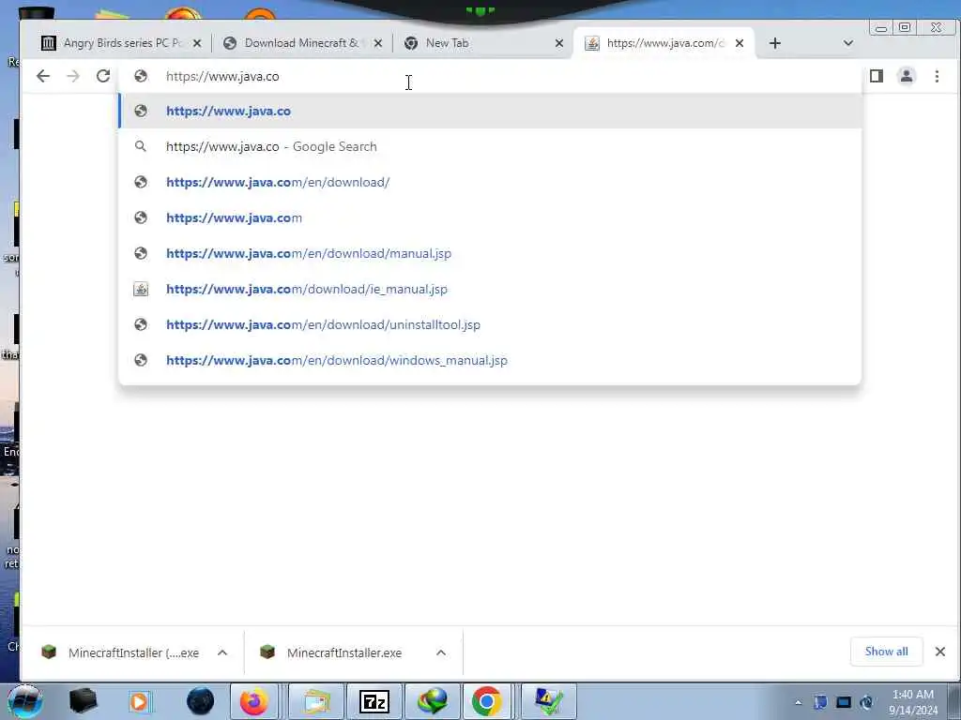Launch the media player from taskbar
The width and height of the screenshot is (961, 720).
tap(140, 701)
